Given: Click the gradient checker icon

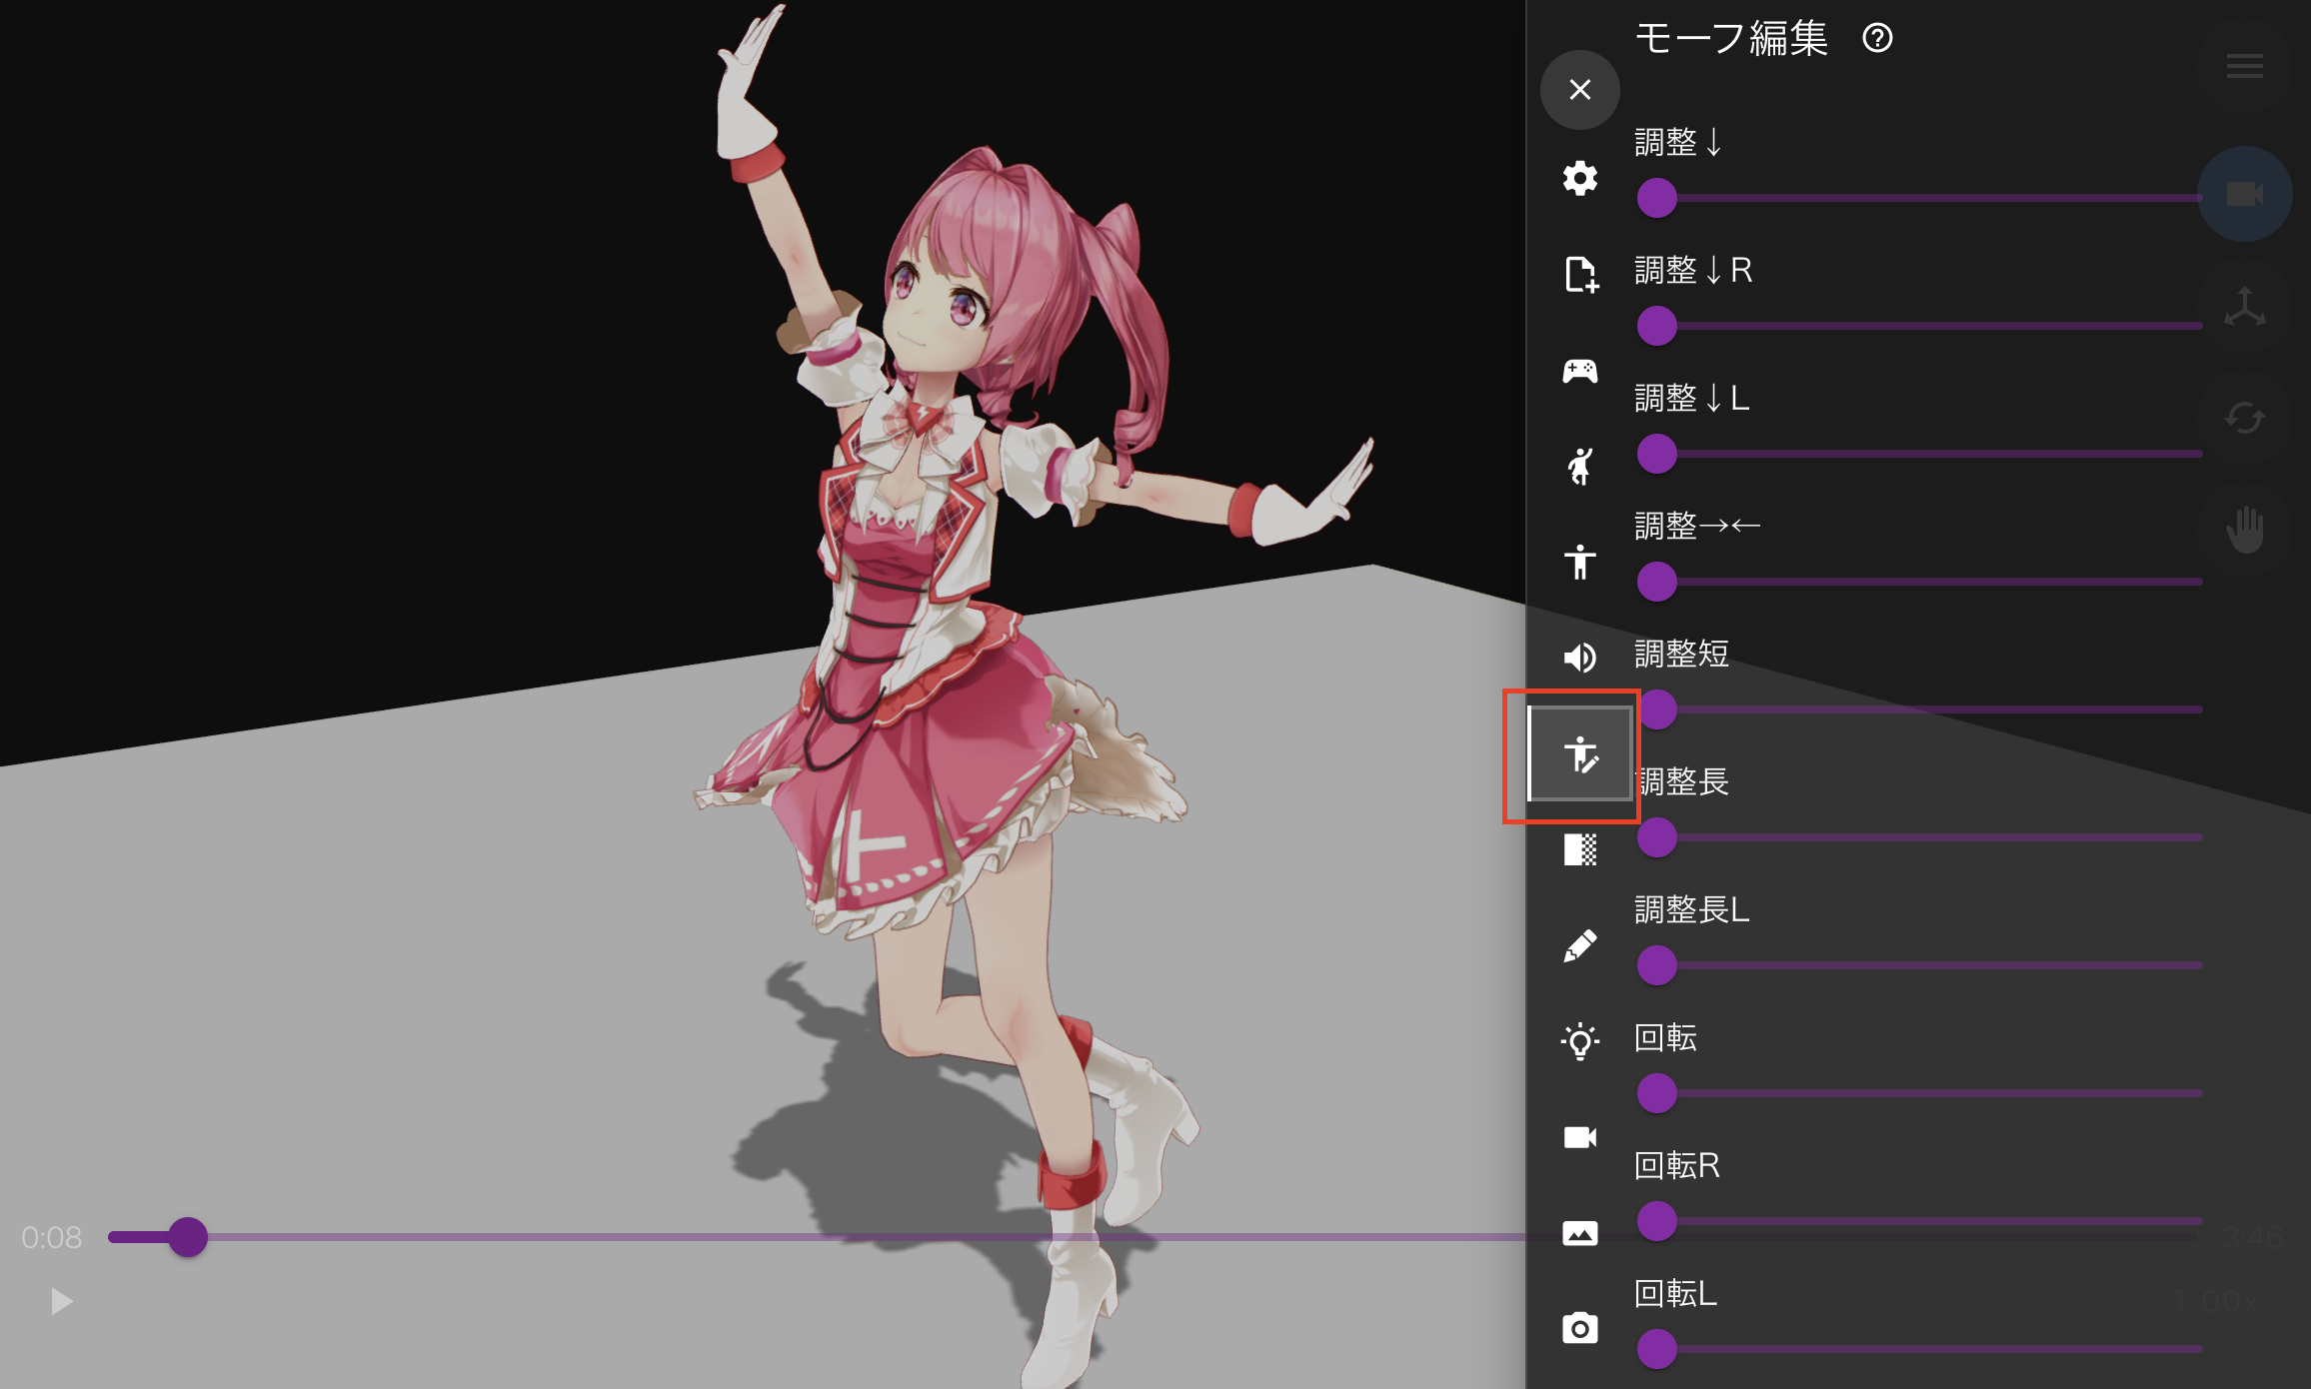Looking at the screenshot, I should click(1579, 849).
